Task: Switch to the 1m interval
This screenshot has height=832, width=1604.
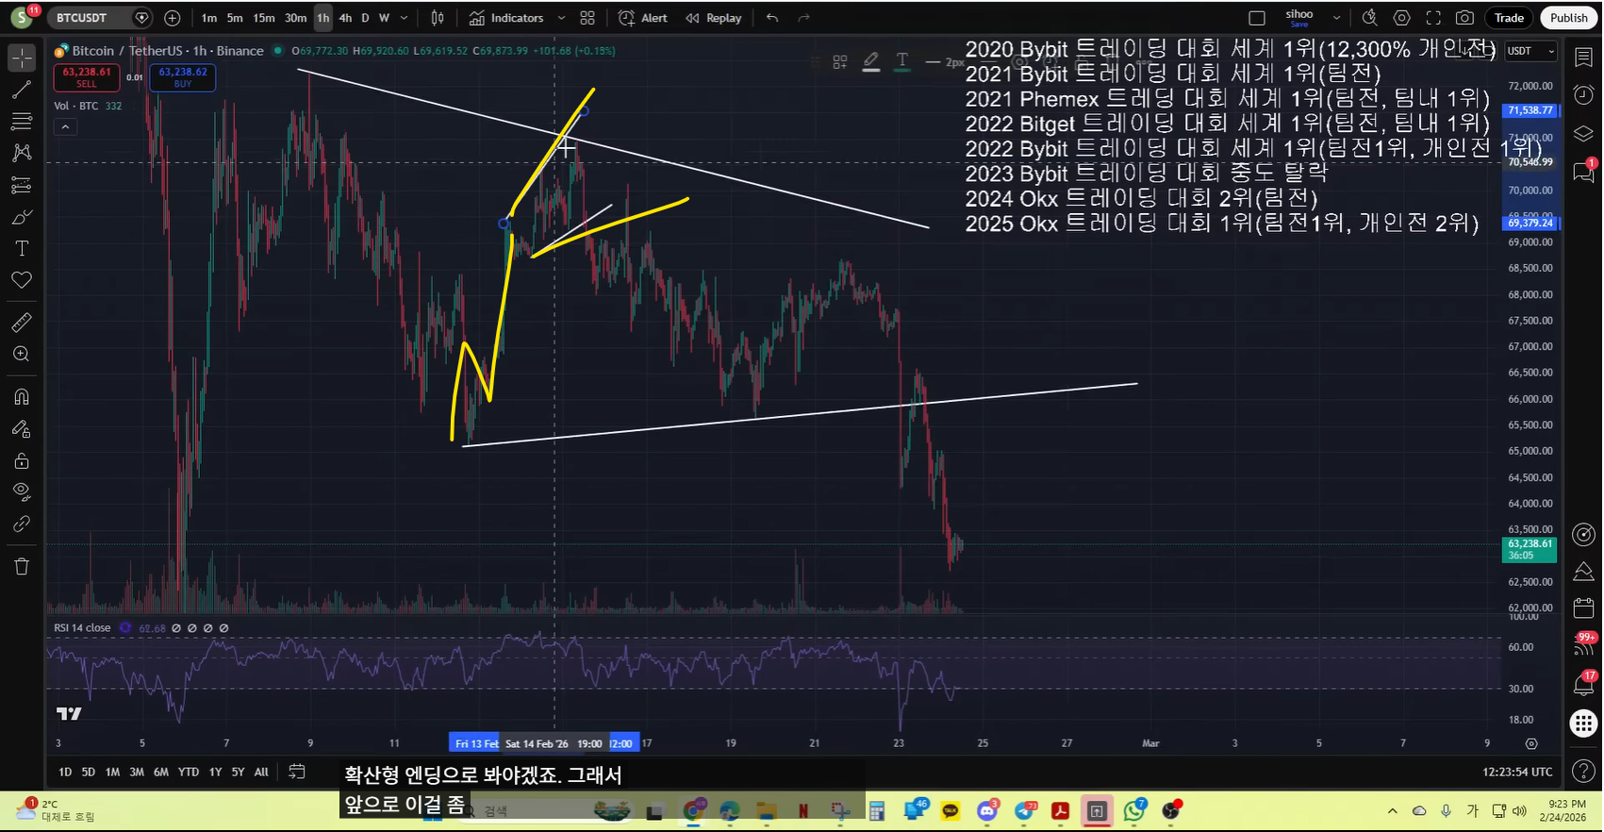Action: [209, 18]
